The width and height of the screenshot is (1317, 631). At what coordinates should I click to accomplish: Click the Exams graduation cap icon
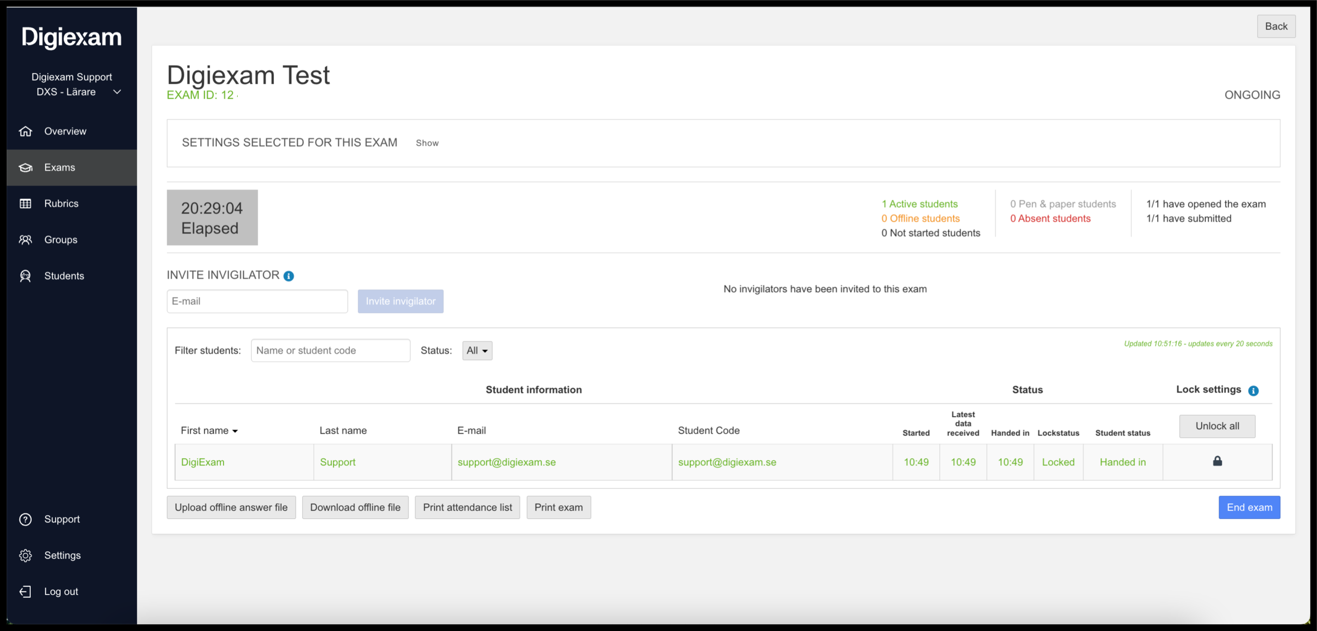(25, 167)
